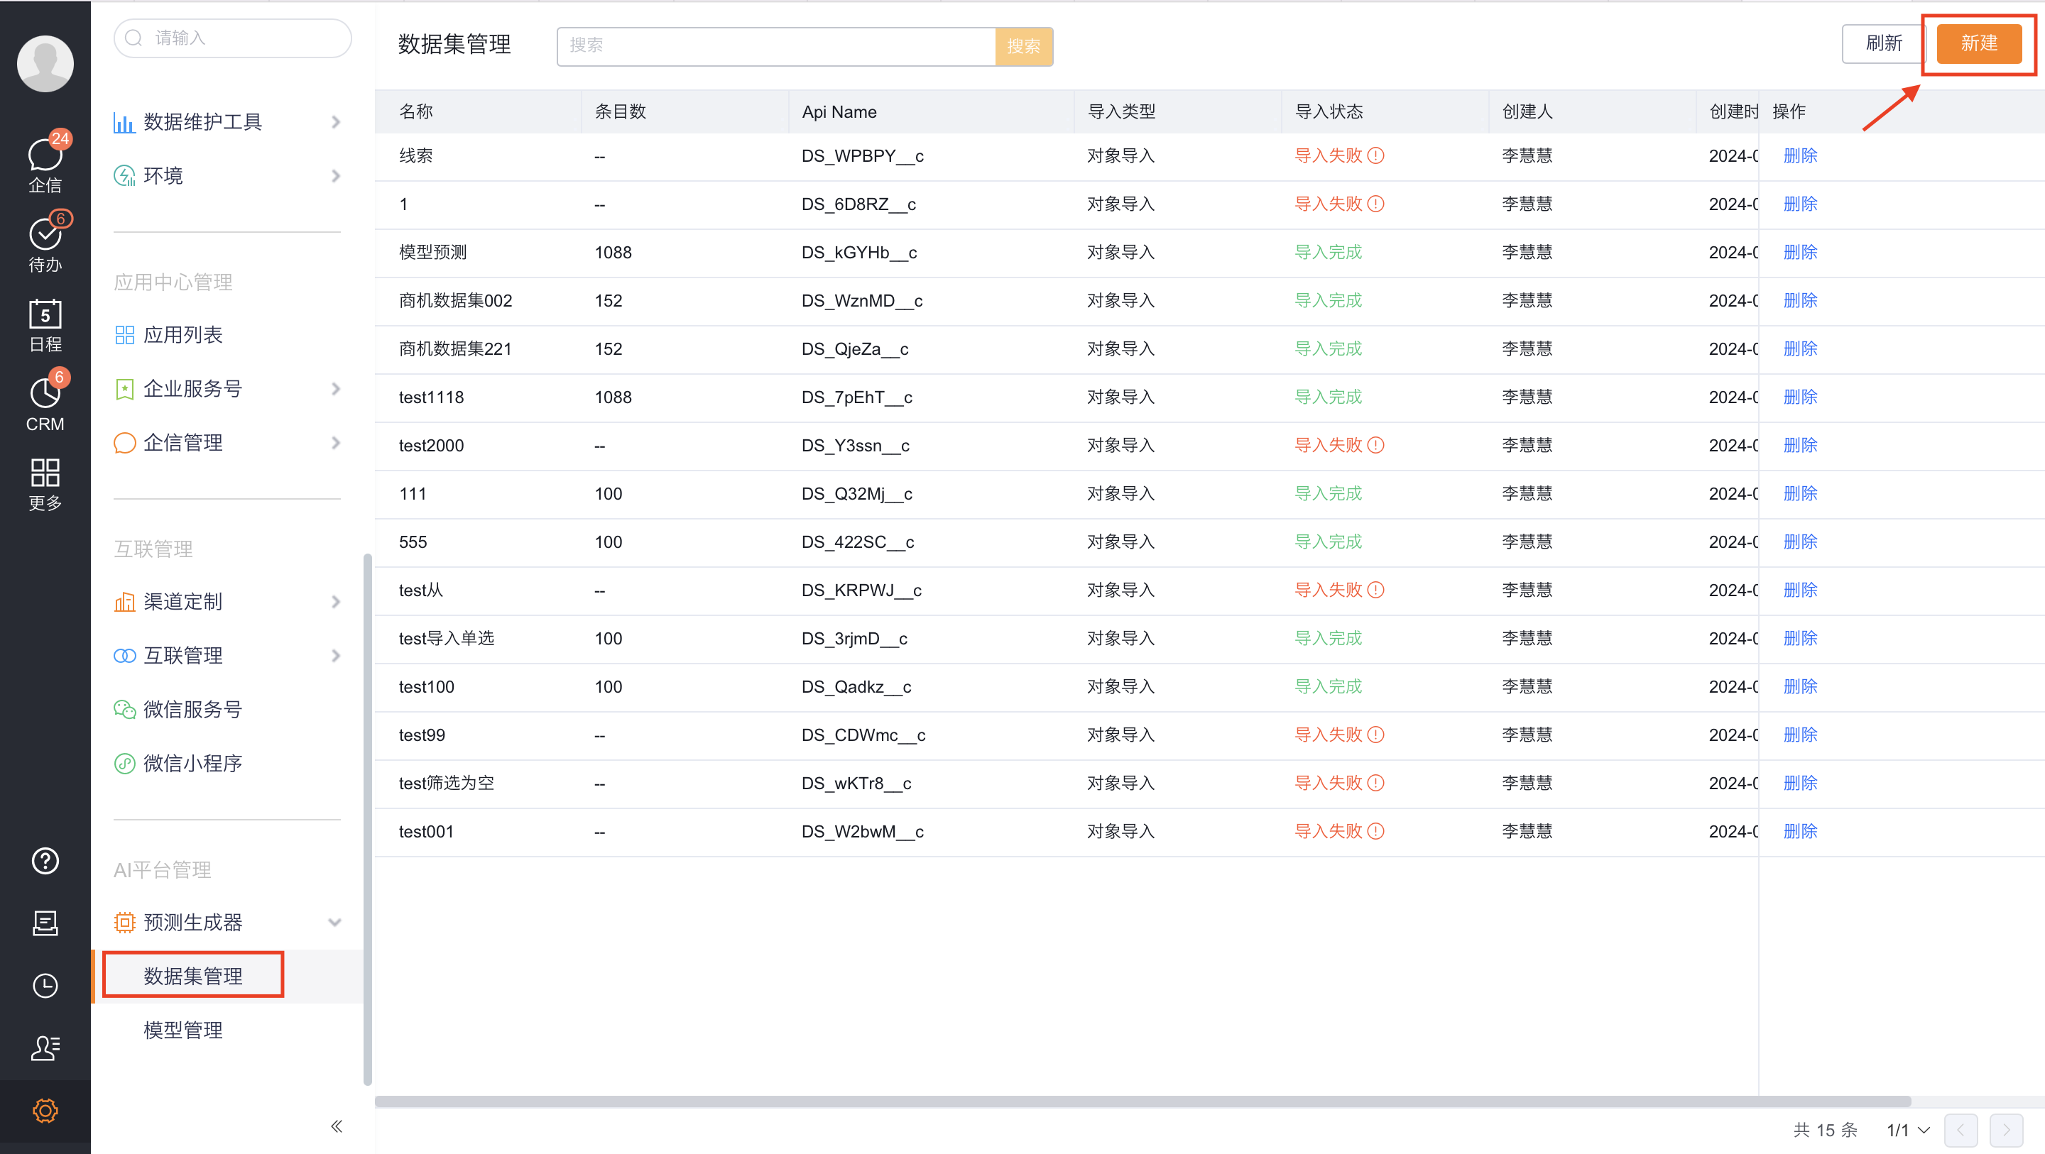Delete the 线索 dataset row

[x=1800, y=155]
